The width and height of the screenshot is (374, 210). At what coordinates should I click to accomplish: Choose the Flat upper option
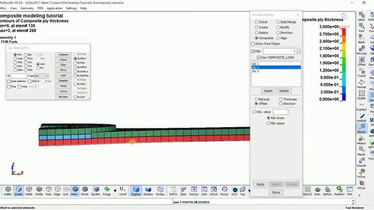(x=268, y=123)
